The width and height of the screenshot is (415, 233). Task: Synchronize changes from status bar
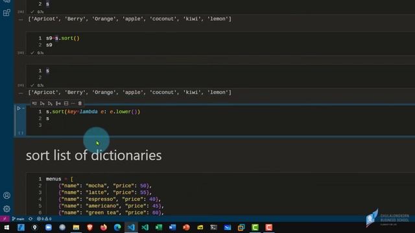30,219
